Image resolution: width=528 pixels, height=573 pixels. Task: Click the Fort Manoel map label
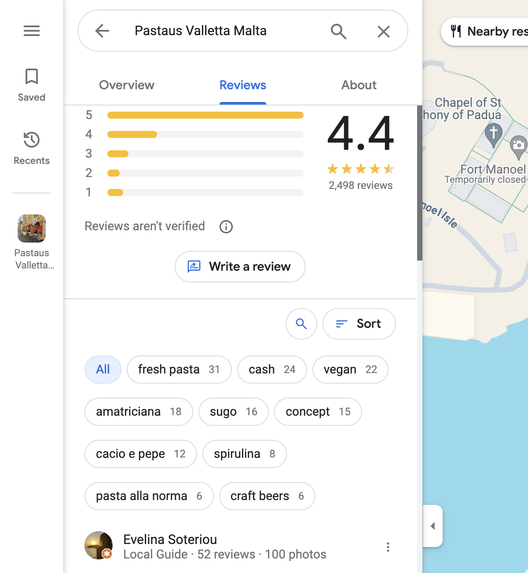click(492, 169)
